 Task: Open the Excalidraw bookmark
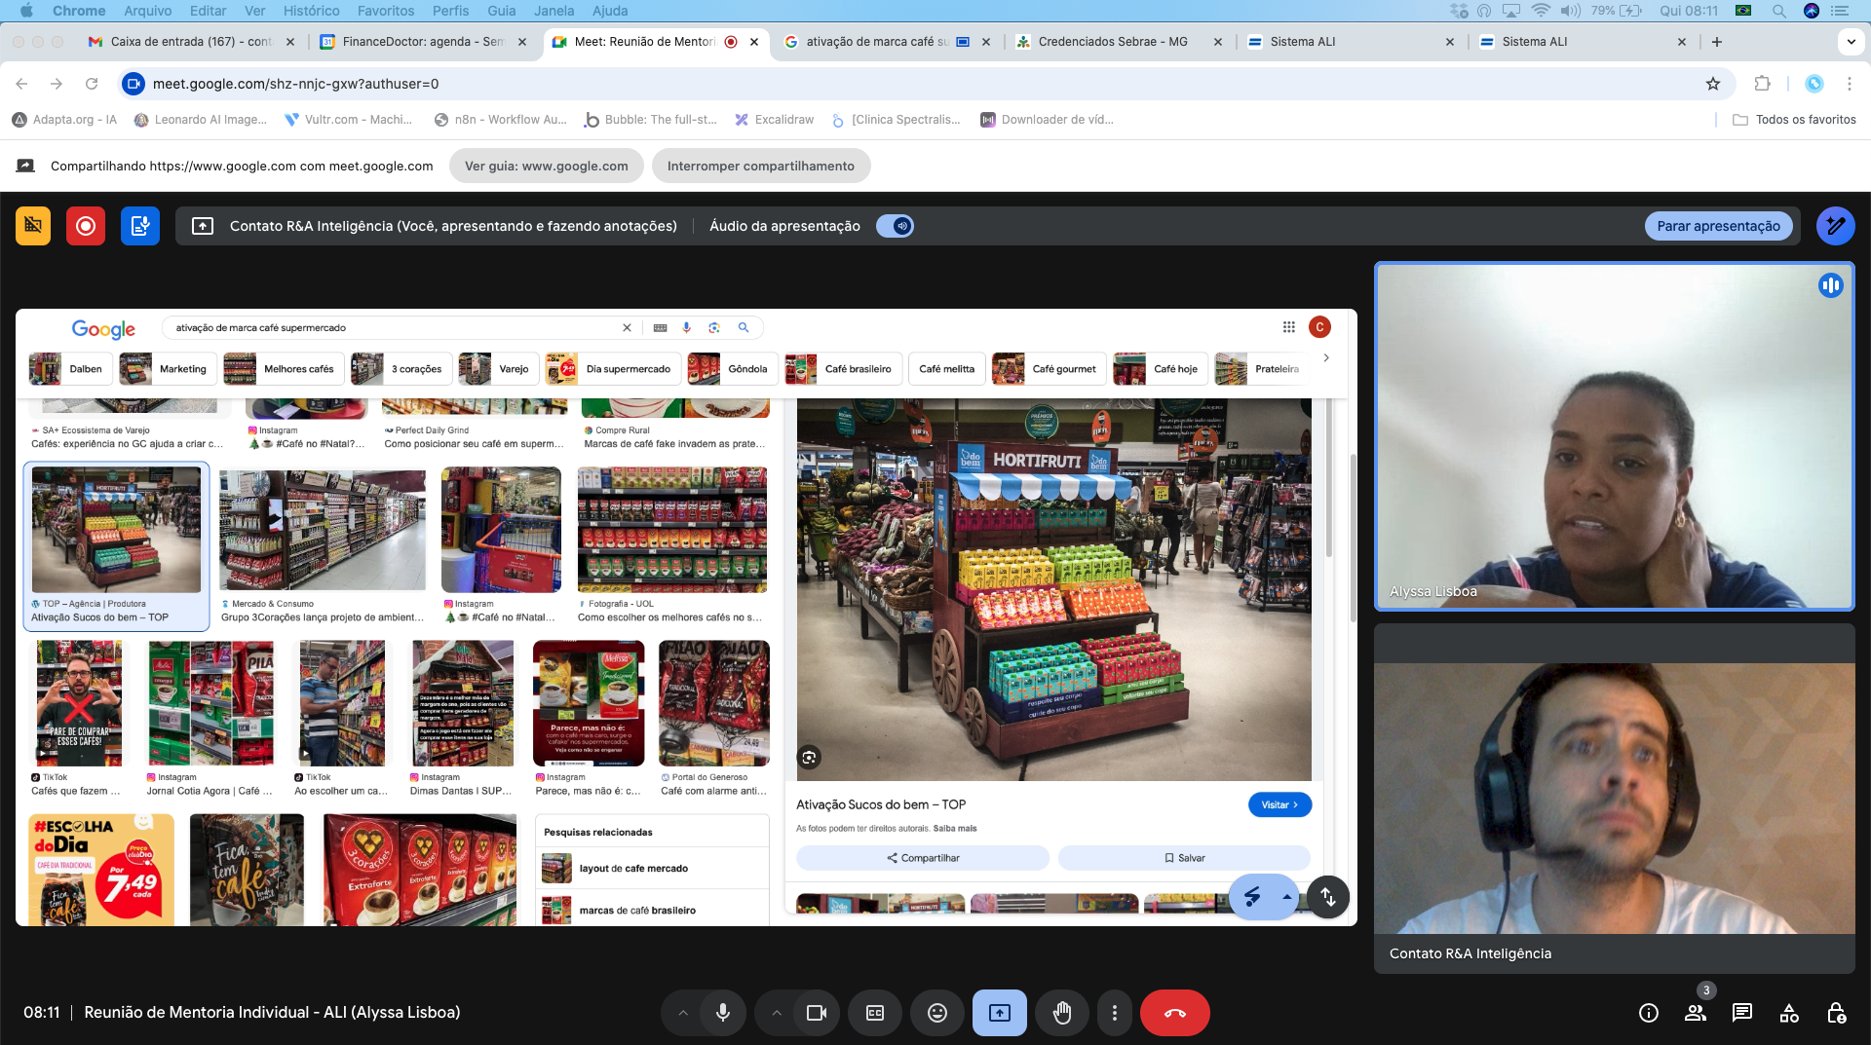pos(774,120)
